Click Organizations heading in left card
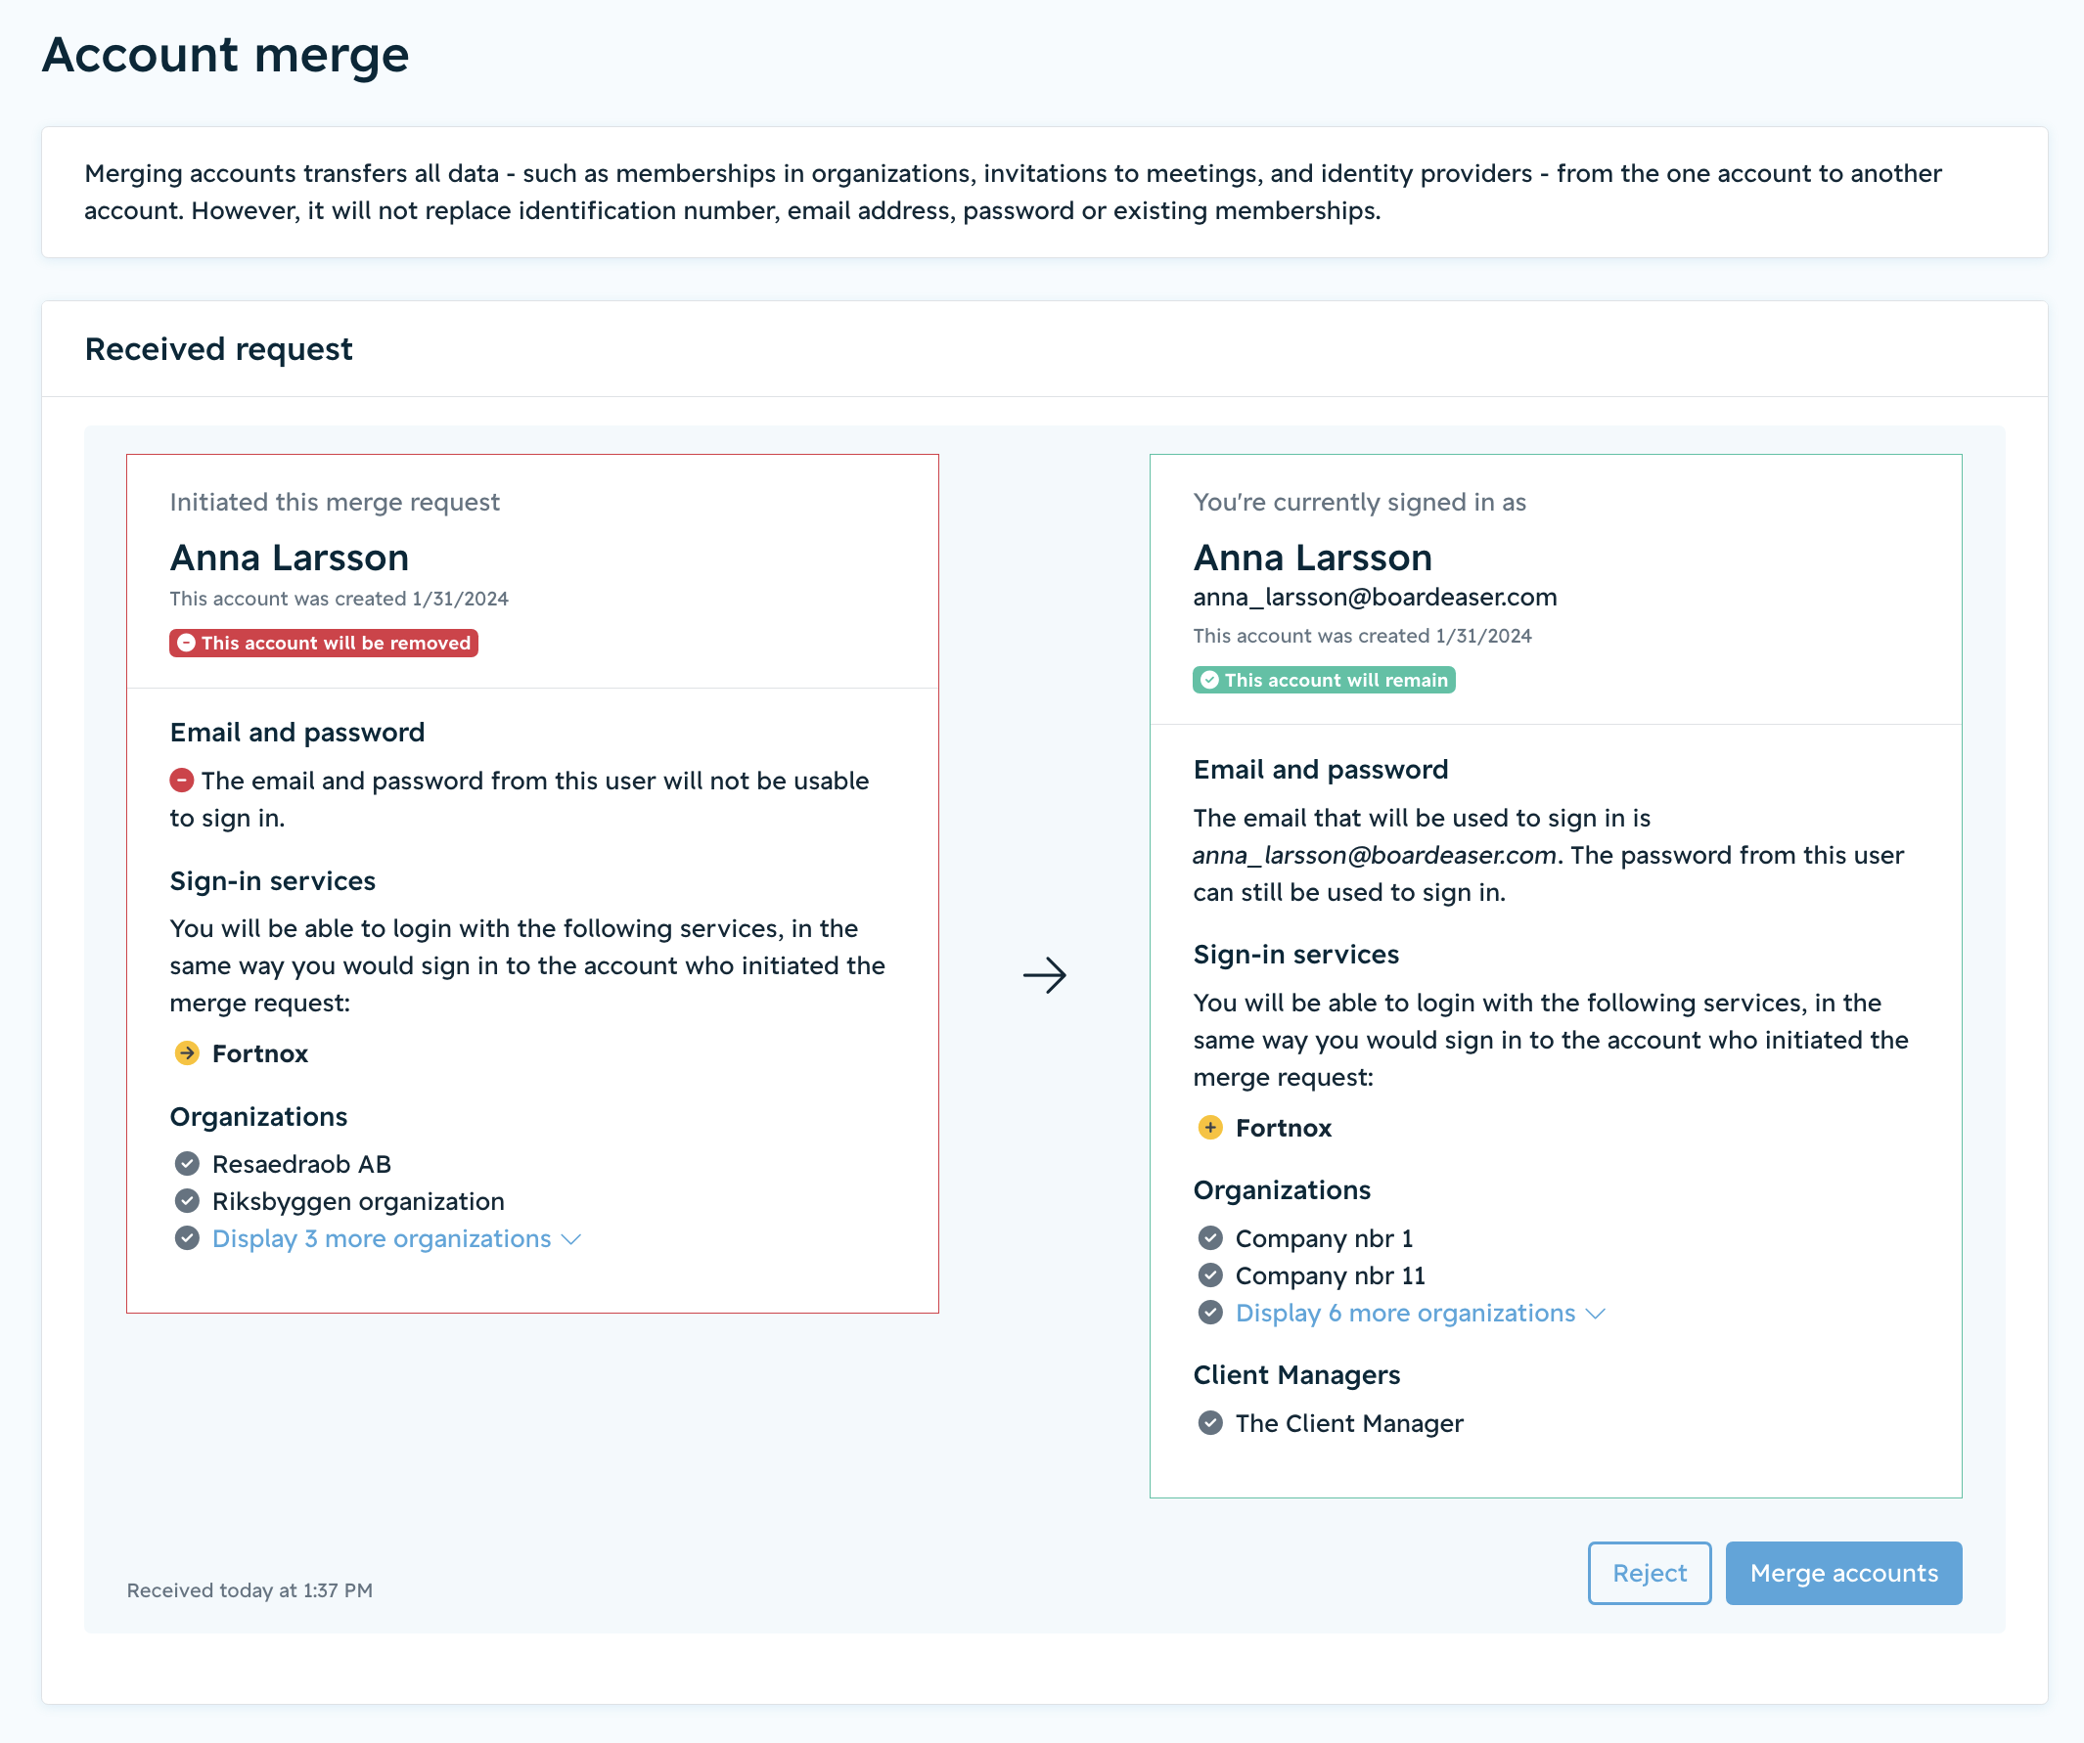The image size is (2084, 1743). coord(258,1117)
